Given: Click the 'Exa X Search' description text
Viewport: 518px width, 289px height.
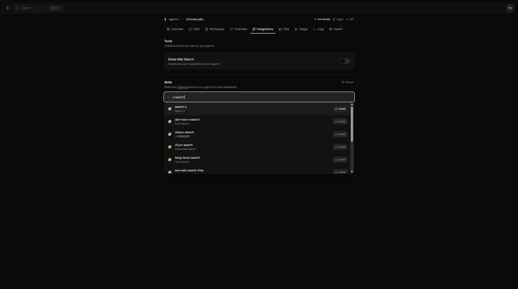Looking at the screenshot, I should (x=182, y=124).
